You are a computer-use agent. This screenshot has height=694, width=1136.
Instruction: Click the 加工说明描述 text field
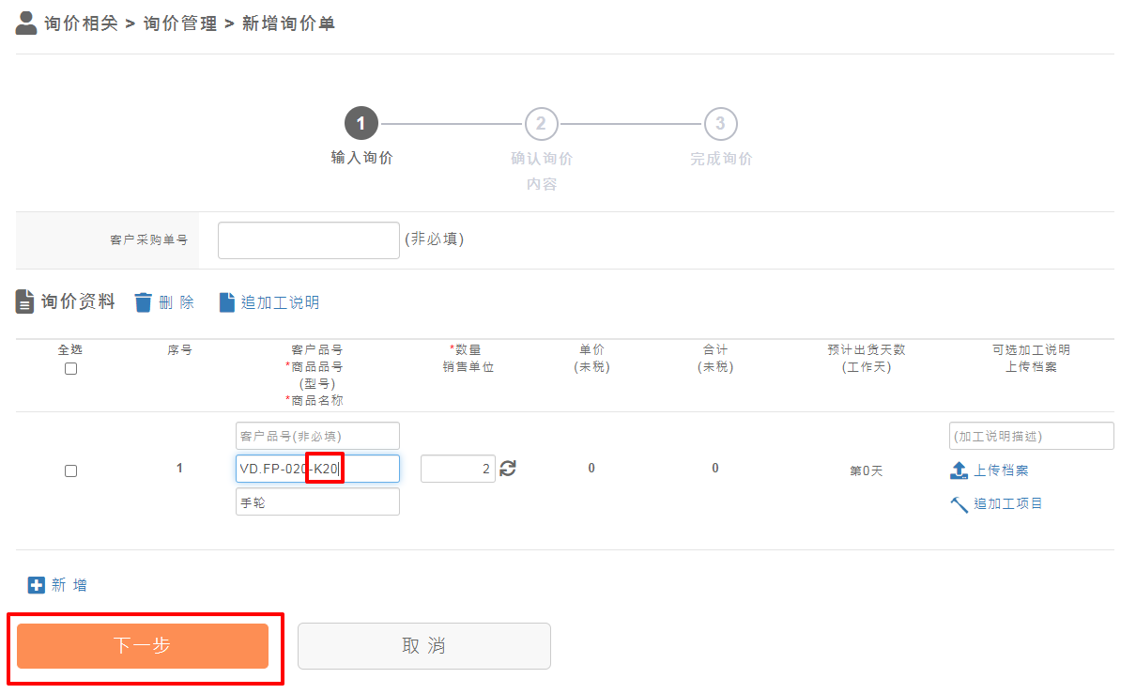pos(1031,436)
